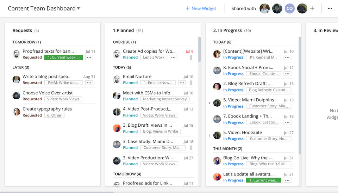Click attachment icon on Create Ad copies task
338x193 pixels.
coord(191,58)
